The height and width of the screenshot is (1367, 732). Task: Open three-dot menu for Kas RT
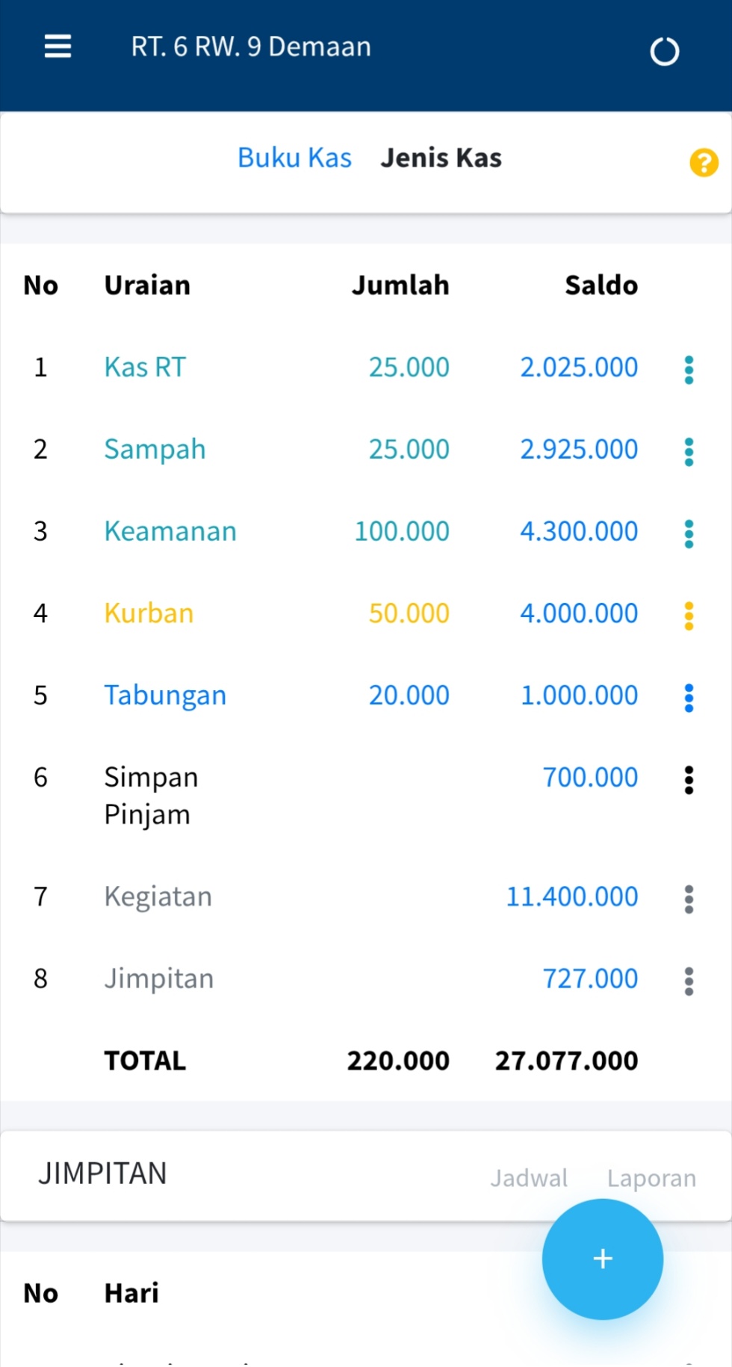[689, 370]
